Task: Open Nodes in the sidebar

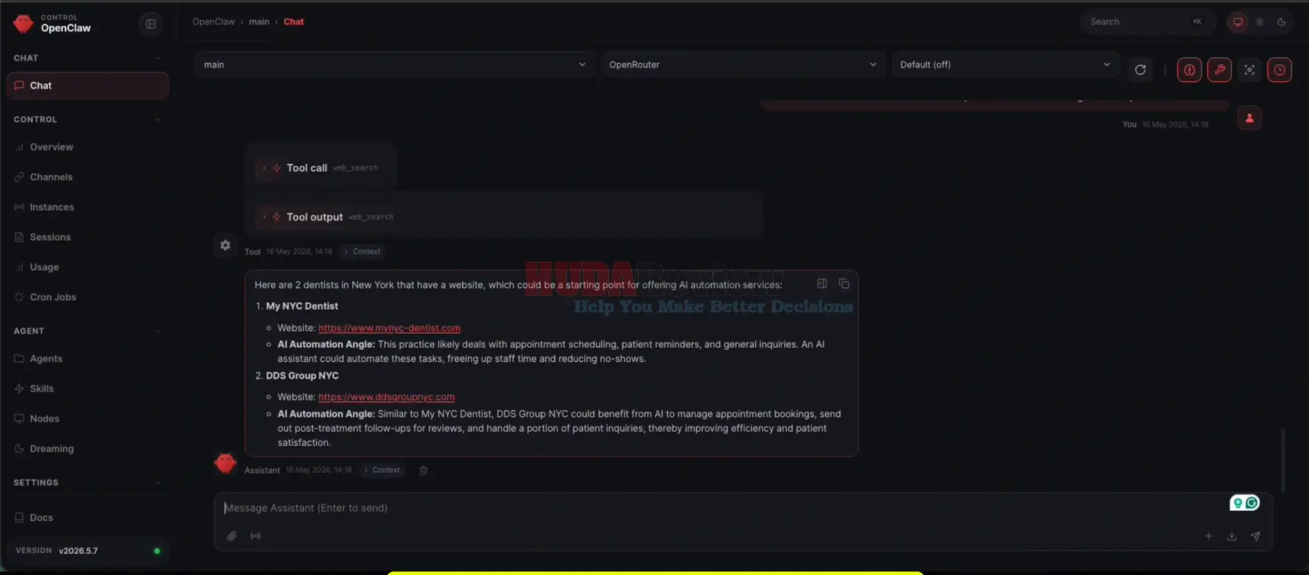Action: click(x=87, y=418)
